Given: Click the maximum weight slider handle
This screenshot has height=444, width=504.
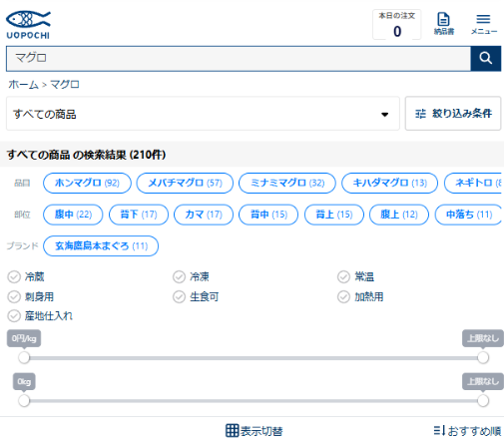Looking at the screenshot, I should pos(483,400).
